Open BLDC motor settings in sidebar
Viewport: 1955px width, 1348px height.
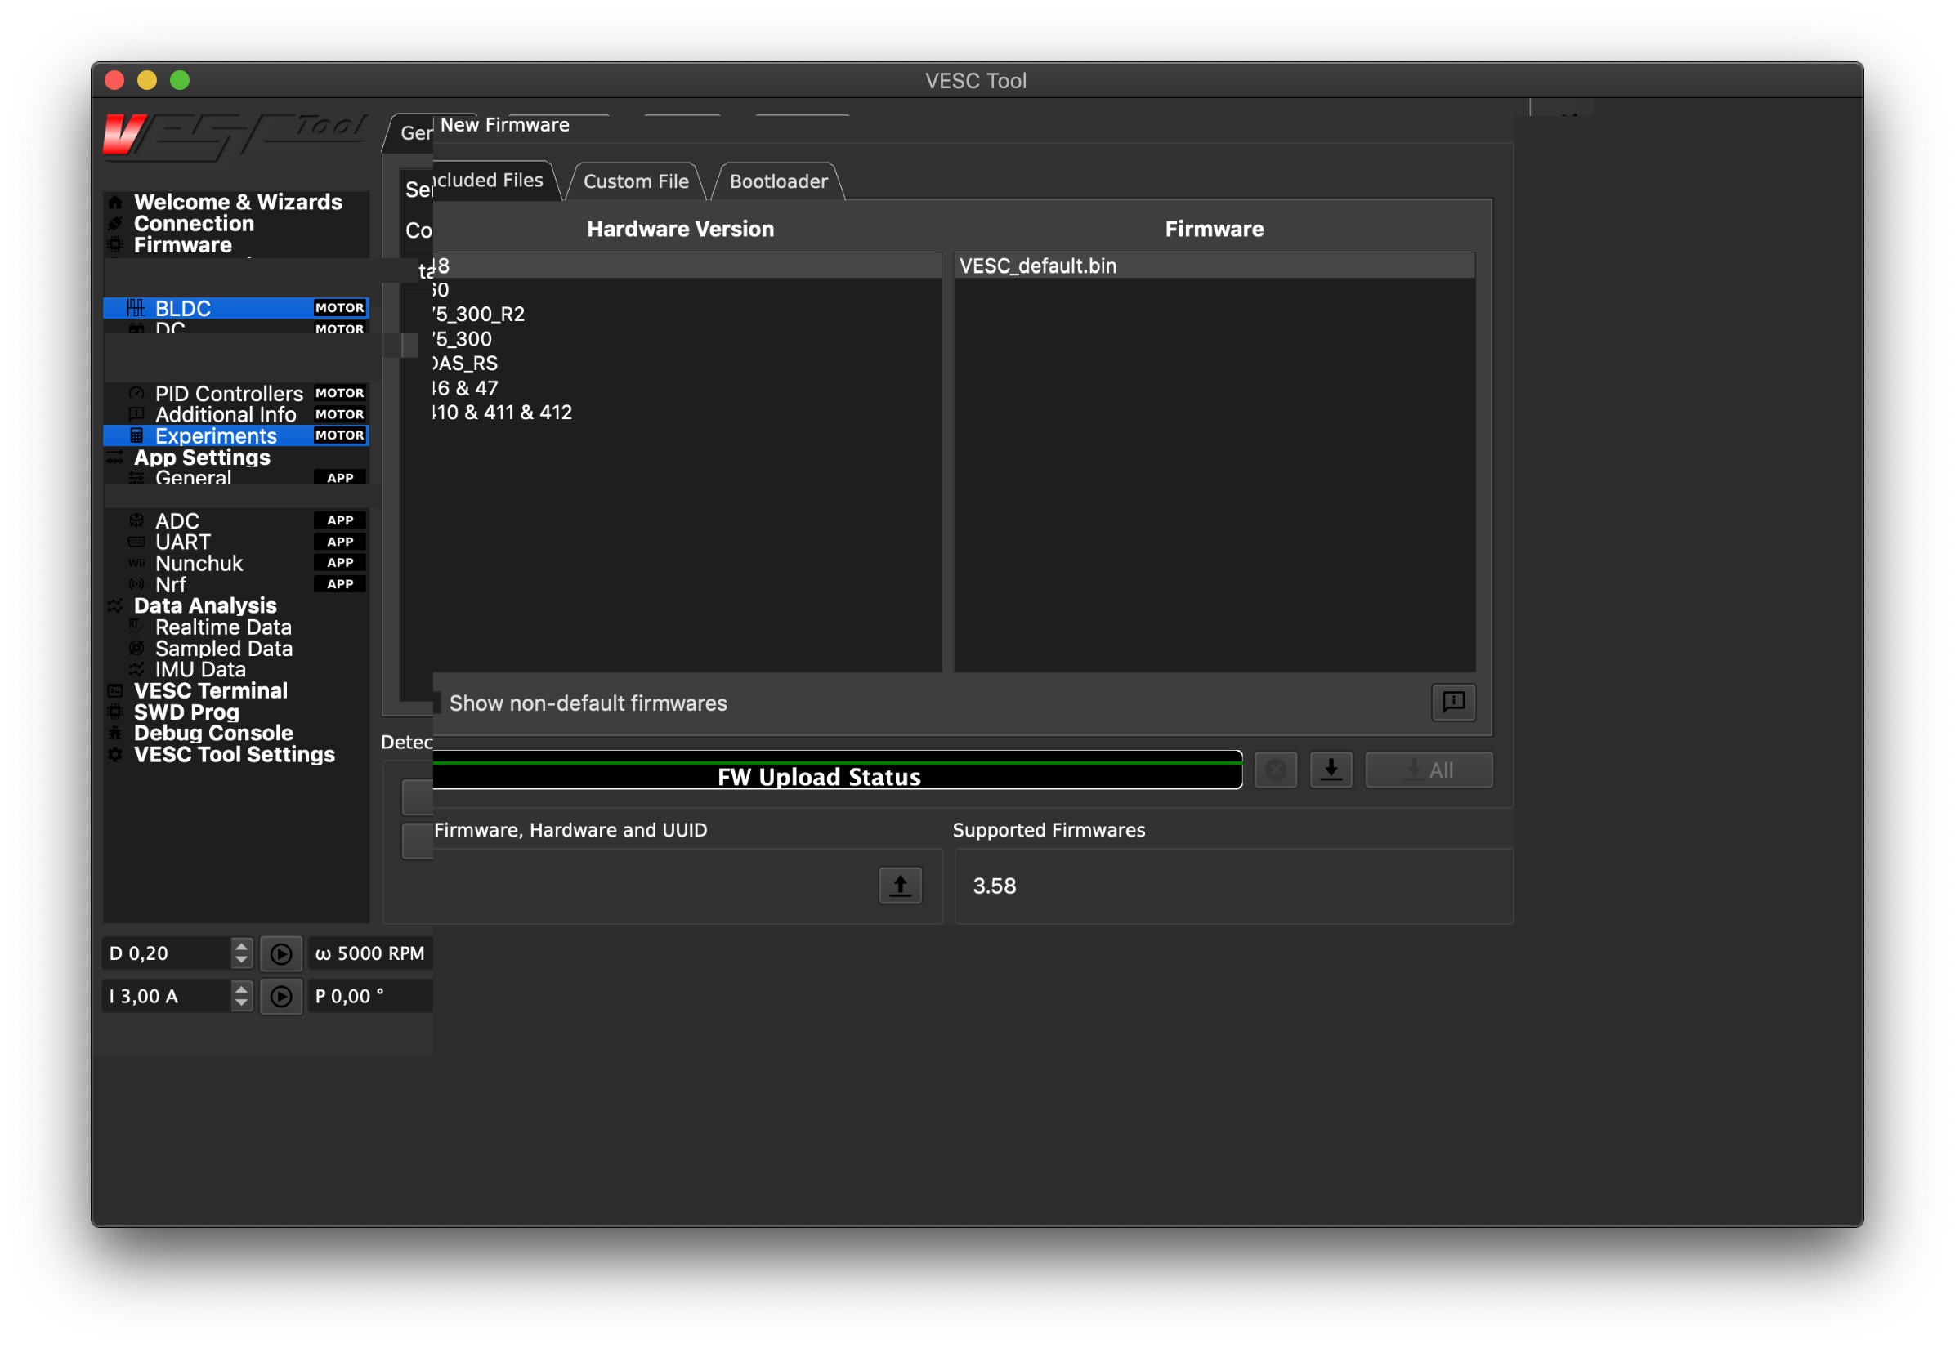click(182, 308)
